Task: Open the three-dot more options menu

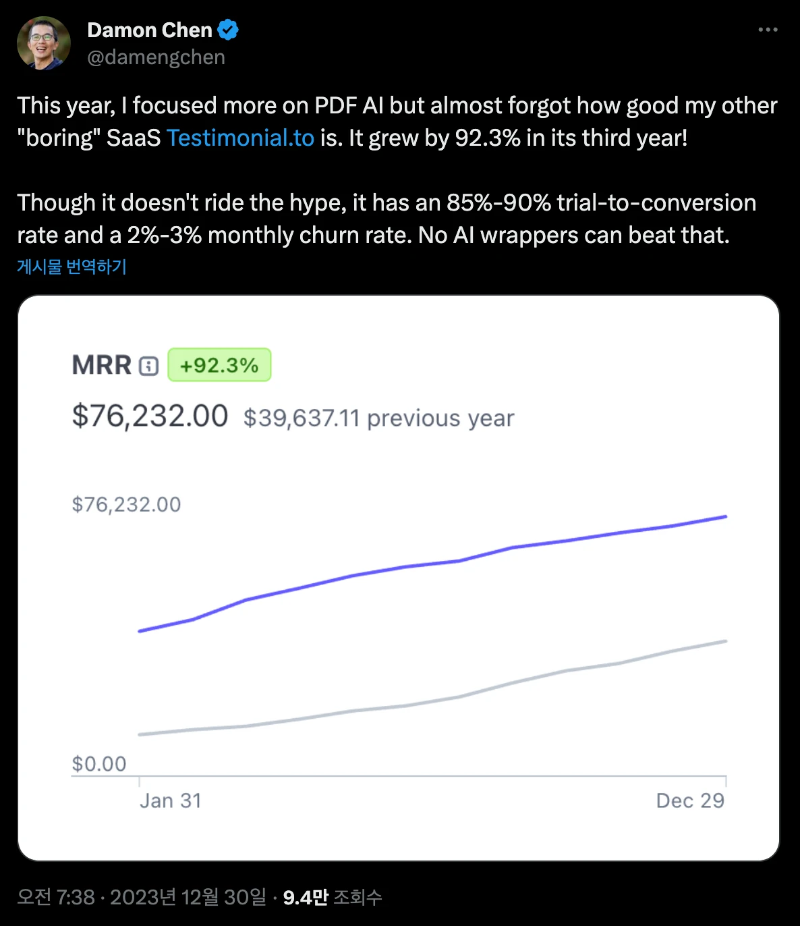Action: [x=768, y=30]
